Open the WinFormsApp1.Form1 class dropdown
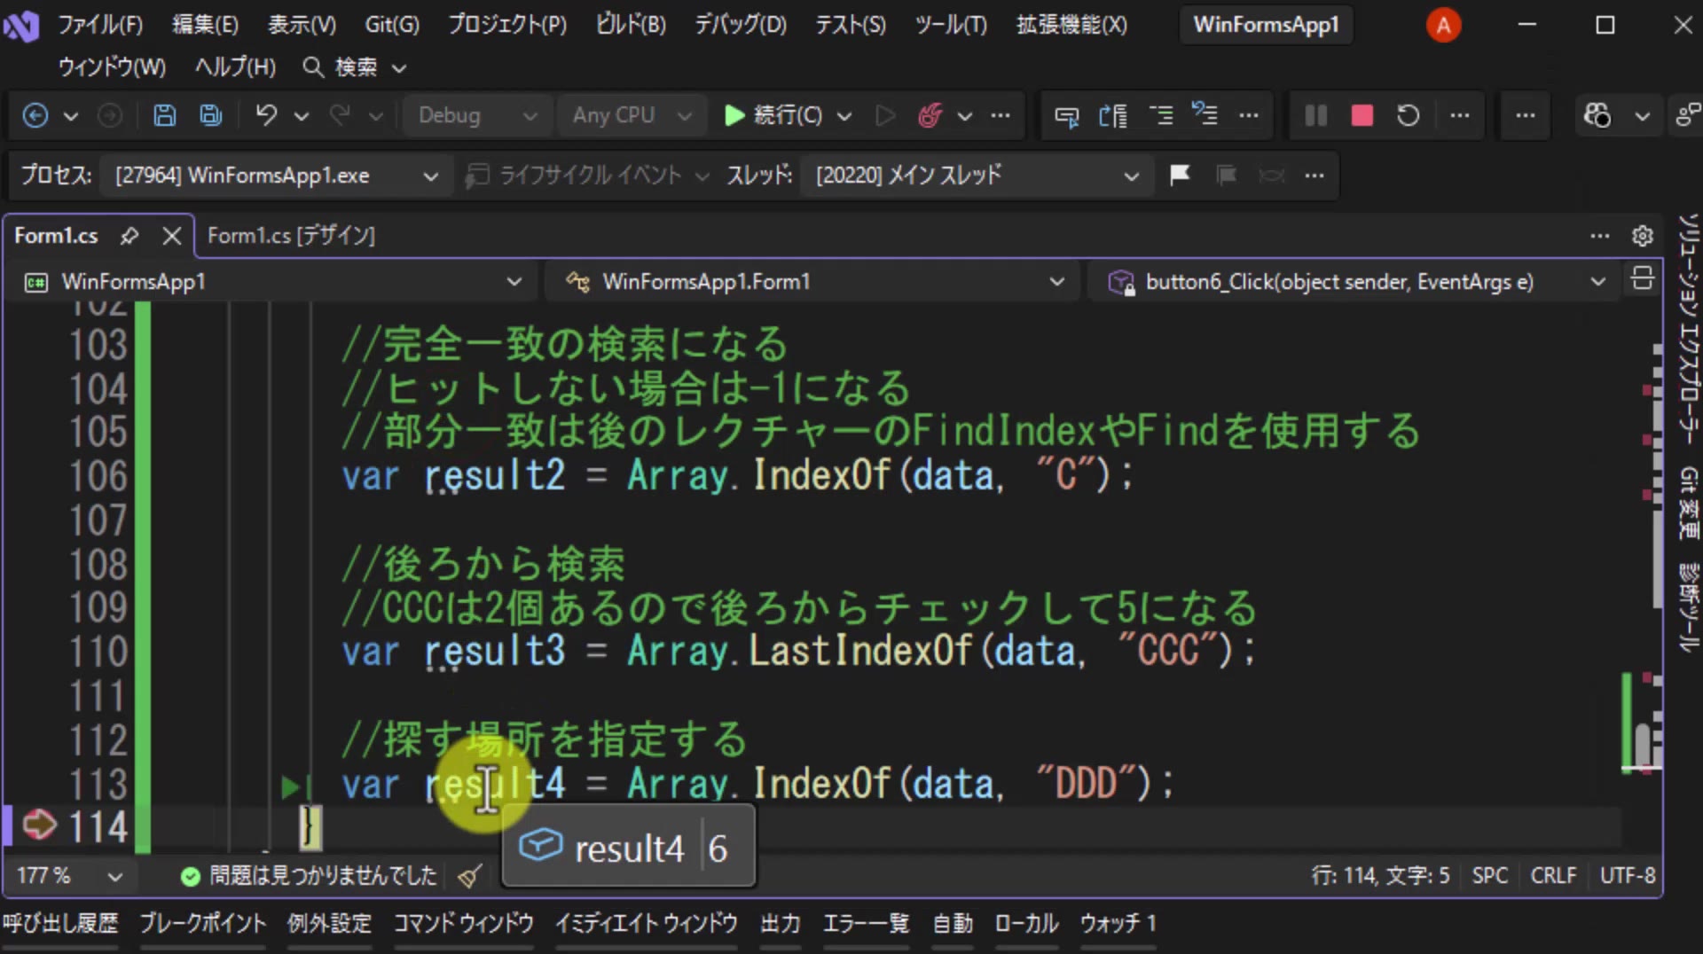 814,282
